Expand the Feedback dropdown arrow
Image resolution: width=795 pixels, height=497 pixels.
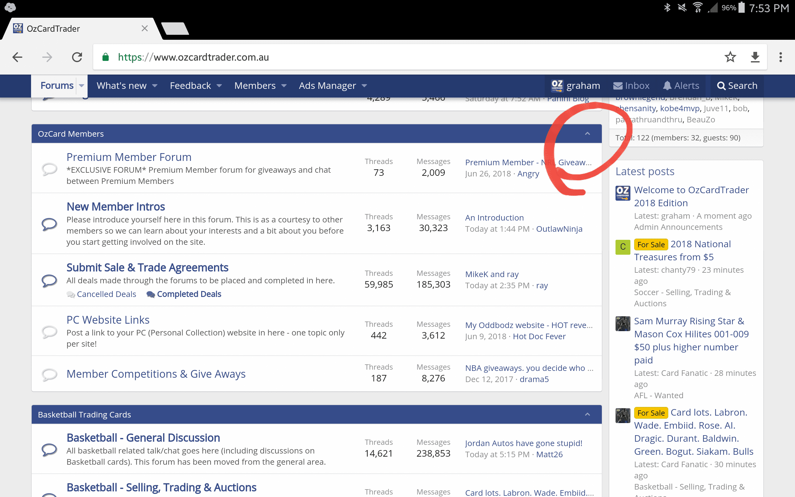(219, 86)
